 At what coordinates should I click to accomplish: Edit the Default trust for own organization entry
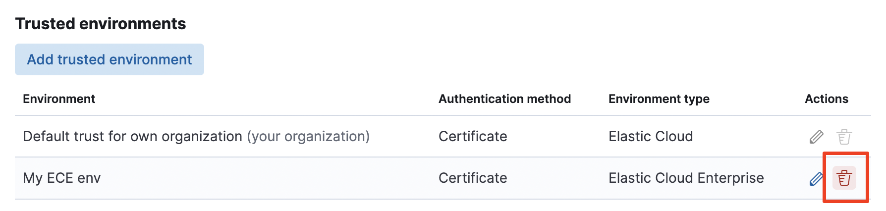(x=816, y=136)
